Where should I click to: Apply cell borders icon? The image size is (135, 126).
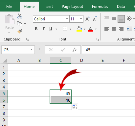65,29
